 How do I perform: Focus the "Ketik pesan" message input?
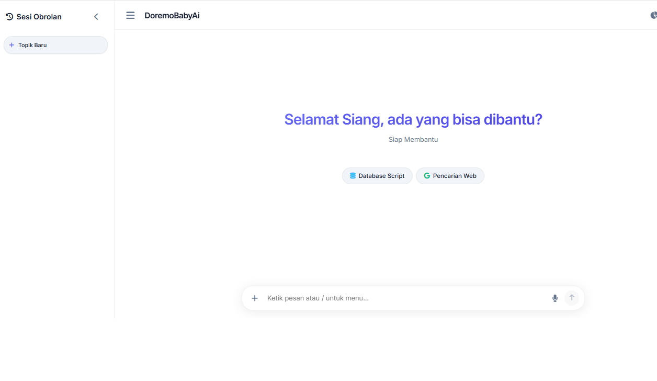[x=404, y=298]
